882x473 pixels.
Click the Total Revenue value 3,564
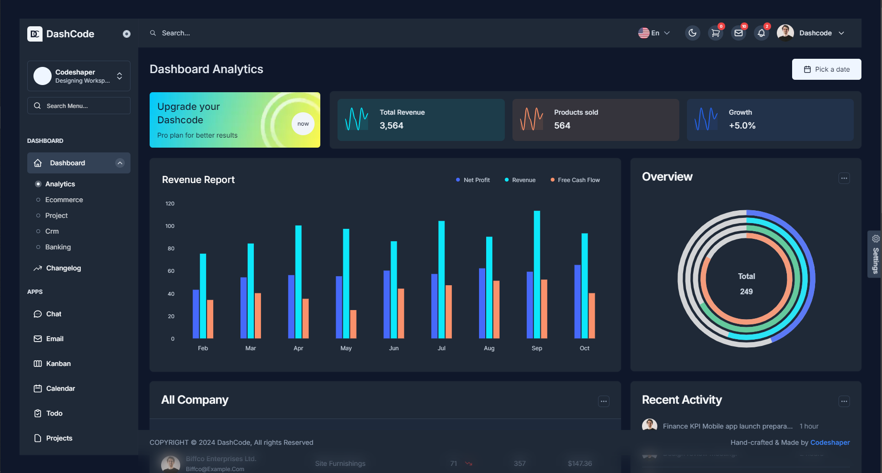[392, 126]
